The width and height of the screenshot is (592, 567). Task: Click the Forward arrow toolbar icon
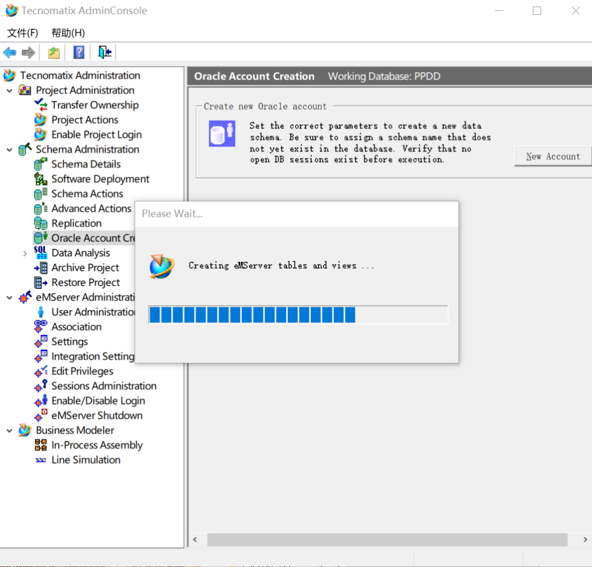click(29, 53)
